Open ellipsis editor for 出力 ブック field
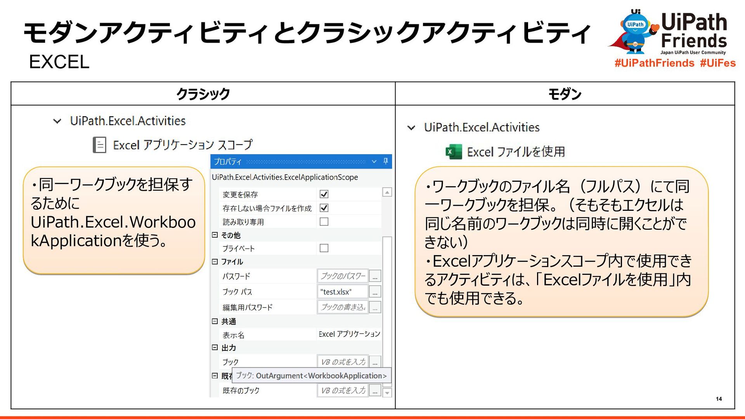This screenshot has height=419, width=745. click(x=375, y=362)
